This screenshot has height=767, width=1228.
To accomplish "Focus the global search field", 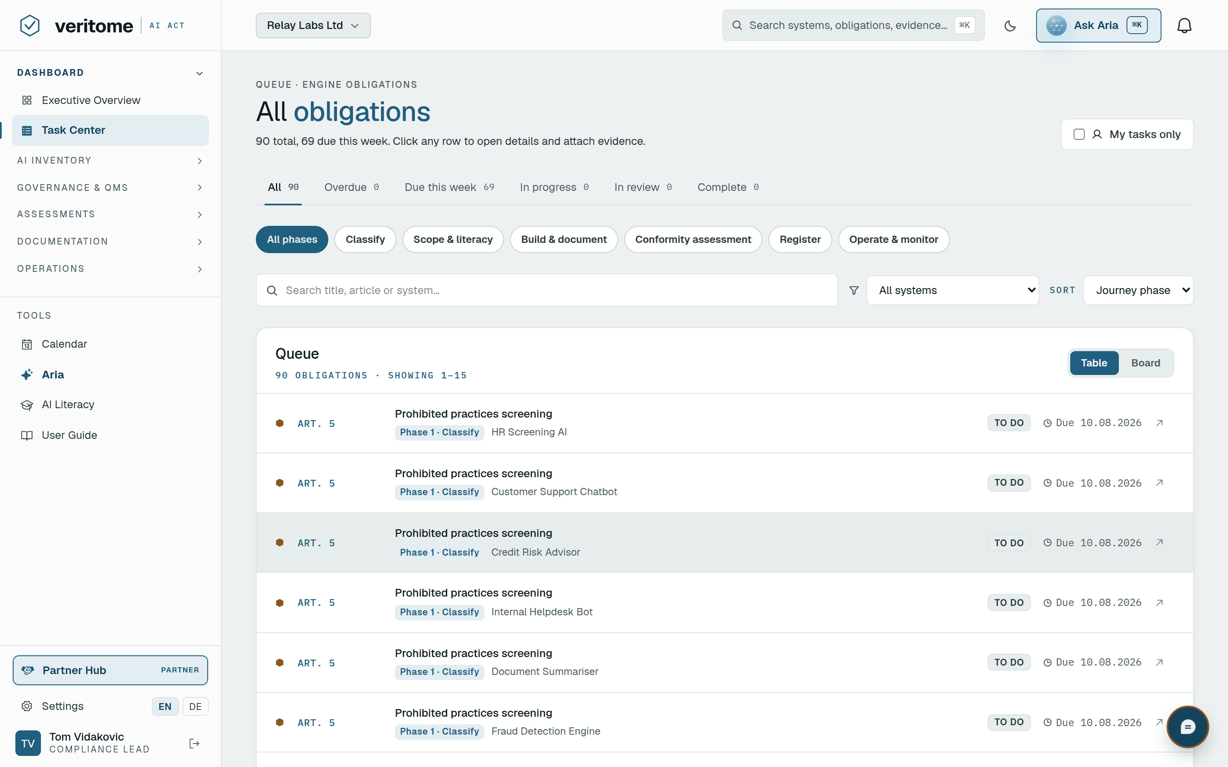I will [853, 26].
